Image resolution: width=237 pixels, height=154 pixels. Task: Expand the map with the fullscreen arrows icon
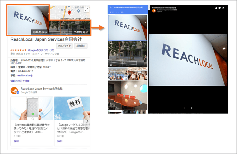pyautogui.click(x=87, y=9)
